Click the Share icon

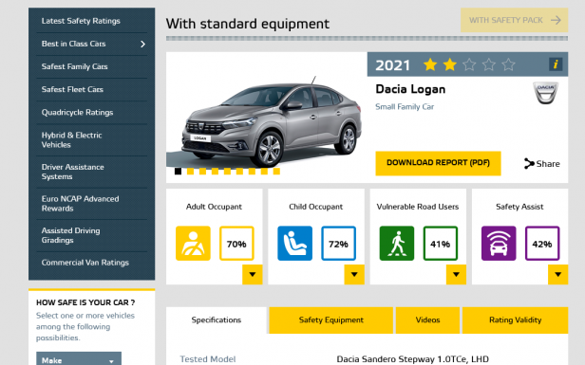[x=529, y=163]
